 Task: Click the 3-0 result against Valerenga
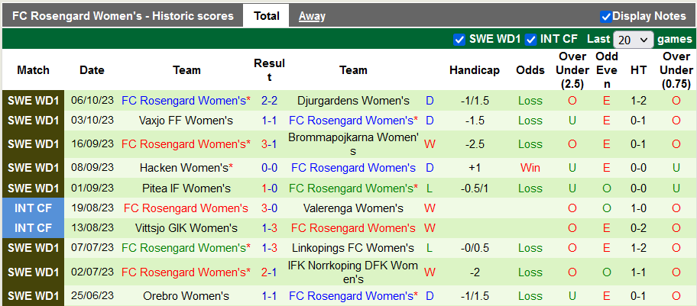[269, 208]
